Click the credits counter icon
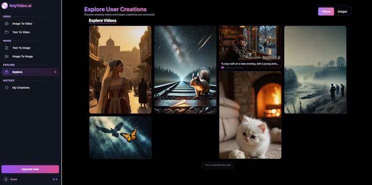The width and height of the screenshot is (372, 185). [x=54, y=180]
